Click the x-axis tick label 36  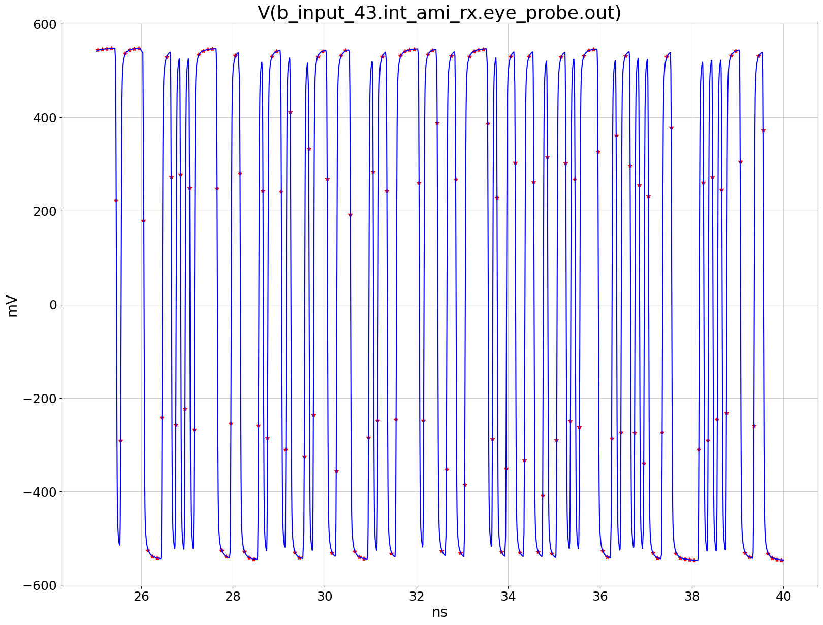(x=600, y=597)
